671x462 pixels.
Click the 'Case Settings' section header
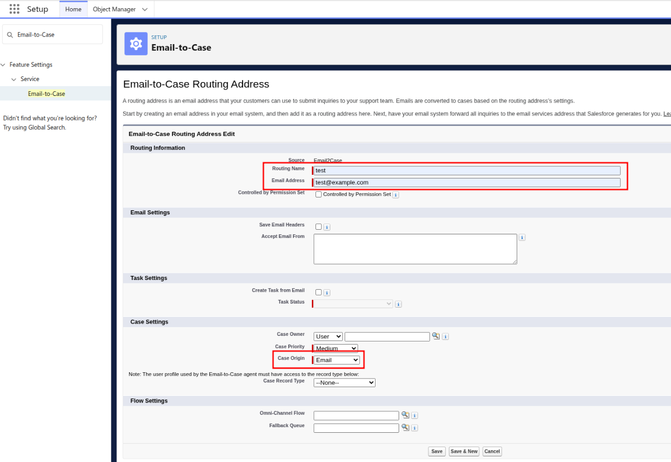(149, 322)
